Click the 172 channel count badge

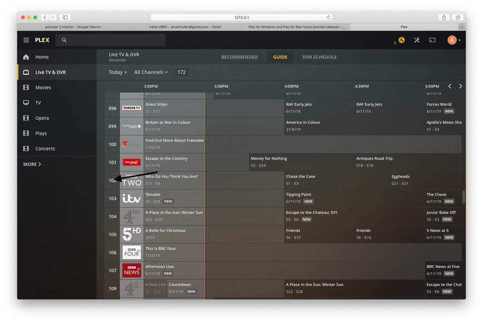pos(181,72)
